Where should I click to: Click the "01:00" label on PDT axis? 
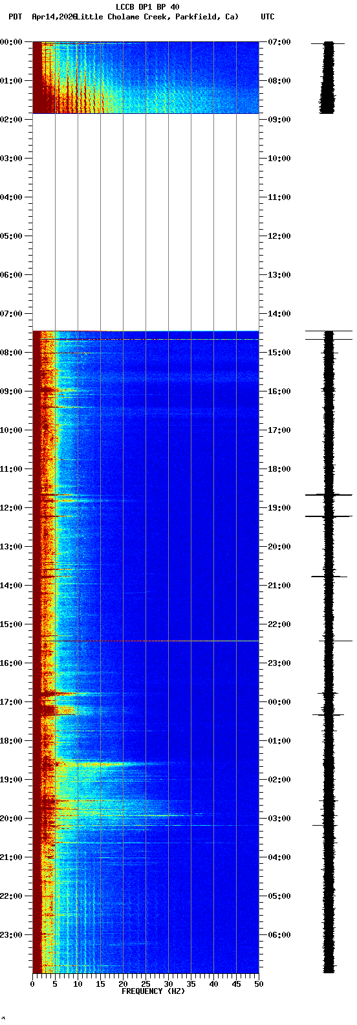click(10, 81)
